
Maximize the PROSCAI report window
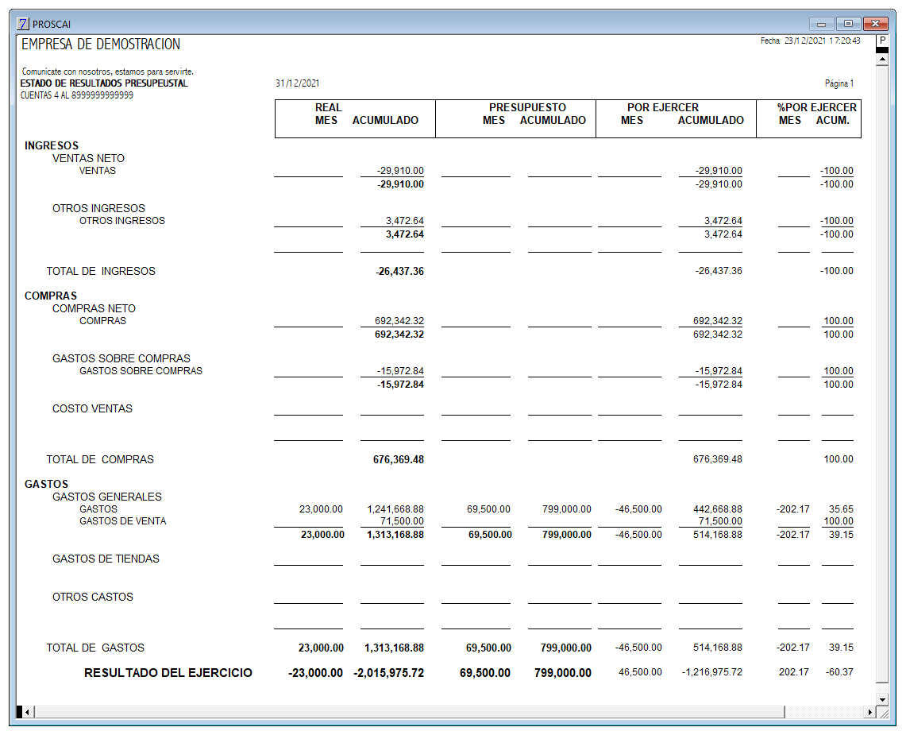[848, 24]
